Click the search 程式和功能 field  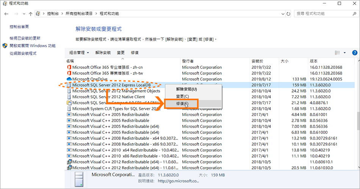point(326,14)
